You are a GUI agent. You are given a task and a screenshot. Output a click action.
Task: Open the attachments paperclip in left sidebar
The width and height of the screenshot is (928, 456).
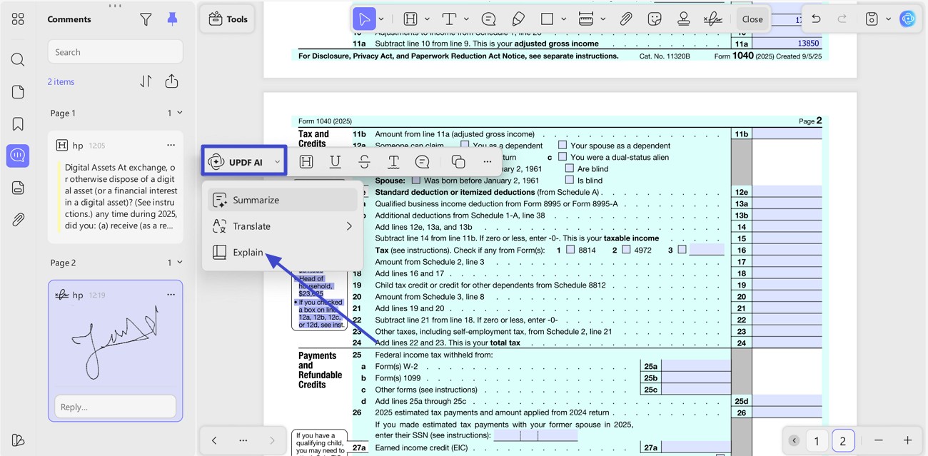point(18,220)
